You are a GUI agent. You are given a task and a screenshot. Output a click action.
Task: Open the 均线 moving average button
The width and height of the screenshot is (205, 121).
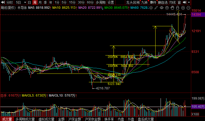click(173, 2)
